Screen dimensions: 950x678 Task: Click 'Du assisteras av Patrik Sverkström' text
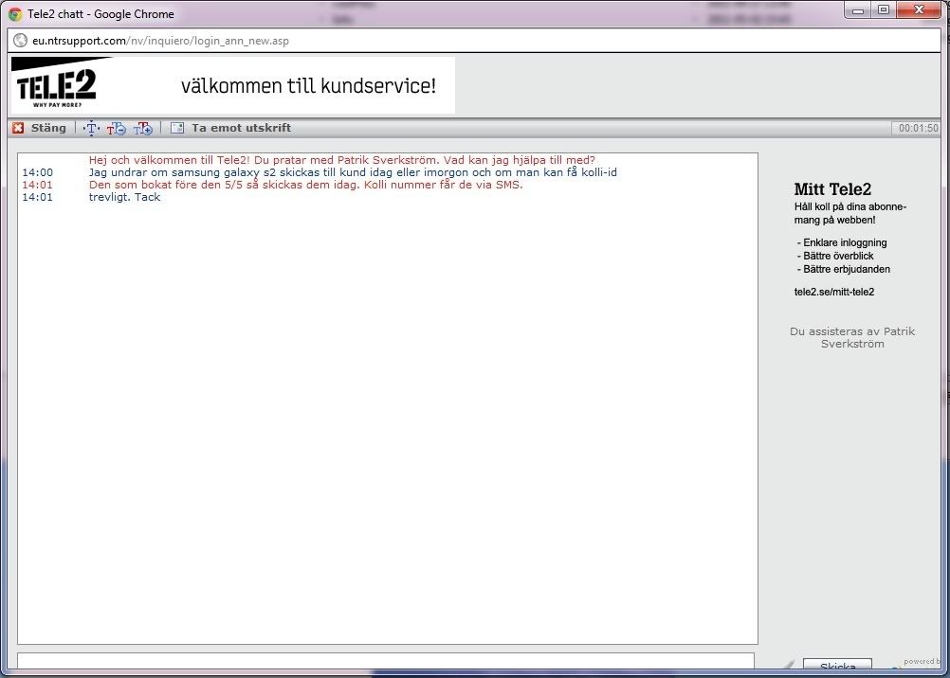point(851,337)
